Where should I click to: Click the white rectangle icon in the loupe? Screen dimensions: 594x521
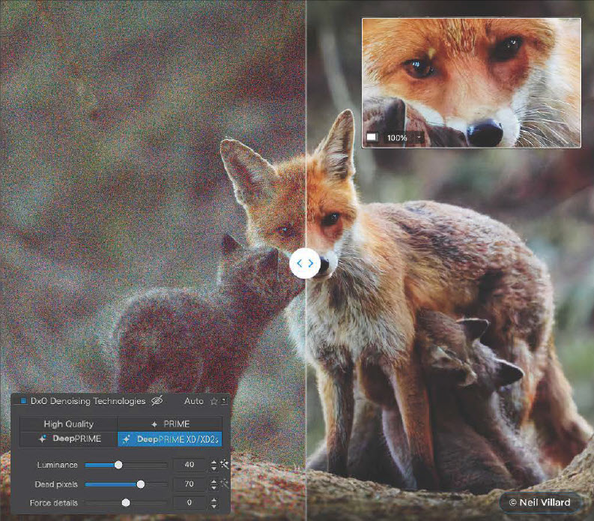(x=372, y=137)
